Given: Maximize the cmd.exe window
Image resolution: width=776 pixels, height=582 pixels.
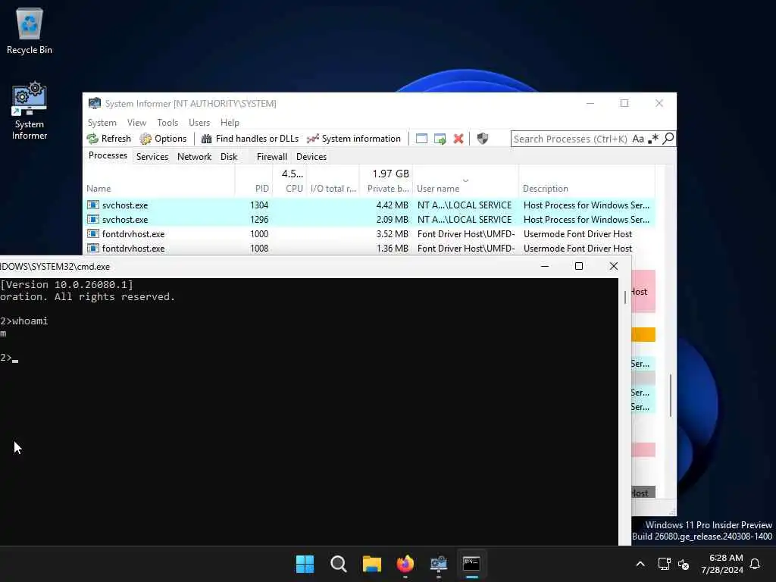Looking at the screenshot, I should click(578, 266).
